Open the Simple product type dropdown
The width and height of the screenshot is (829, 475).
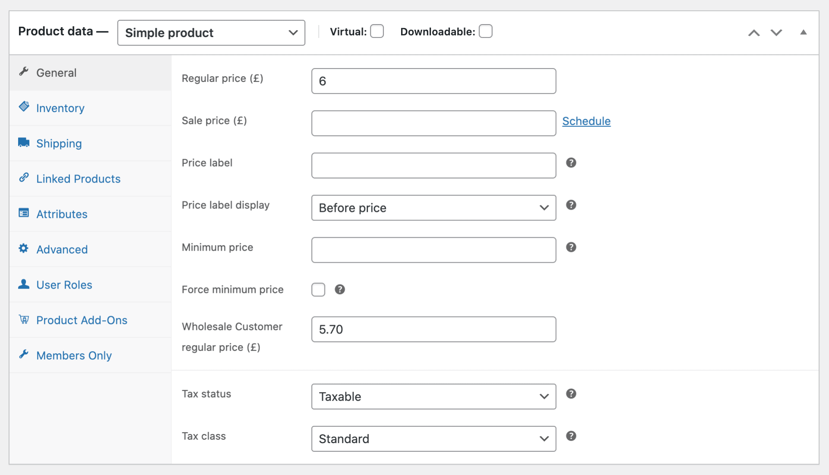pyautogui.click(x=211, y=33)
